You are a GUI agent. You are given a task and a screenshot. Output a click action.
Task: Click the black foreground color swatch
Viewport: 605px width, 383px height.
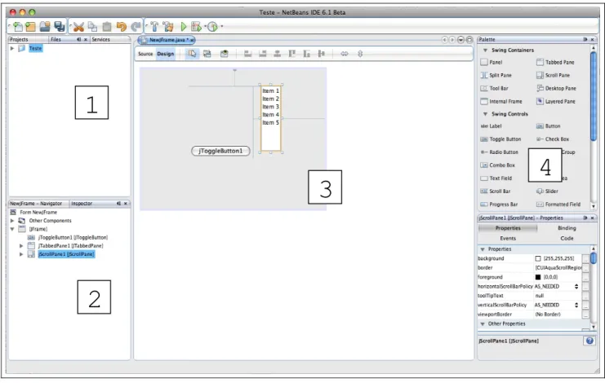[538, 277]
